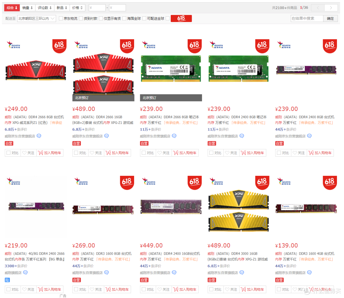Enable 仅显示有货 filter checkbox
This screenshot has height=298, width=344.
coord(101,19)
